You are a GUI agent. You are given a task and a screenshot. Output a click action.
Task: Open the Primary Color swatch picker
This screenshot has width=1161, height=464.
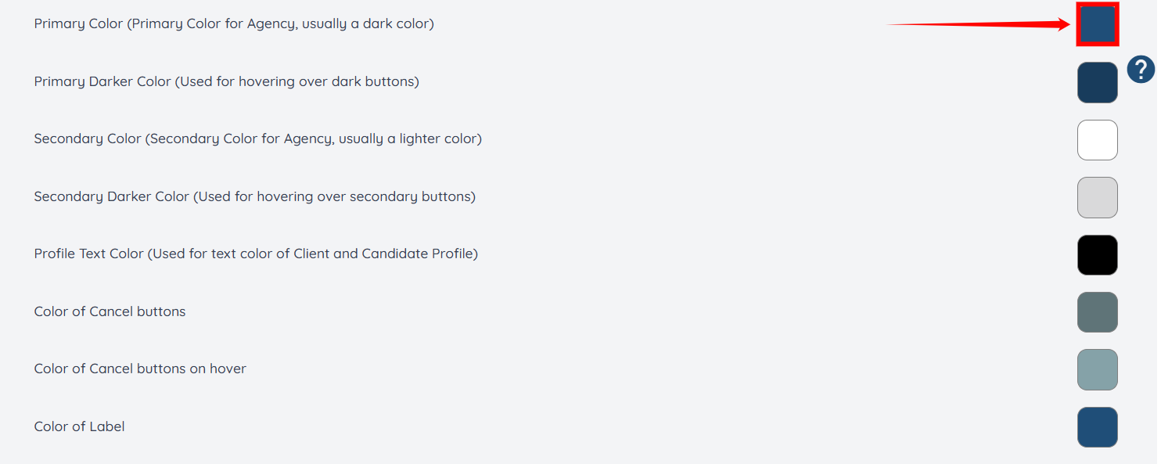click(x=1098, y=24)
